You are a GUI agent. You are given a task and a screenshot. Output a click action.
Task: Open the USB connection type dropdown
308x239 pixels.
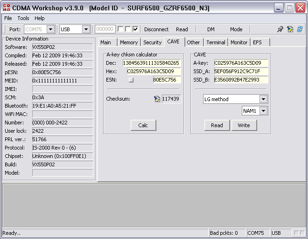[x=86, y=29]
